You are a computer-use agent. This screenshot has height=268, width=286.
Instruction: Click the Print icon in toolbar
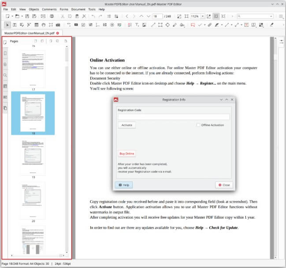(x=52, y=16)
